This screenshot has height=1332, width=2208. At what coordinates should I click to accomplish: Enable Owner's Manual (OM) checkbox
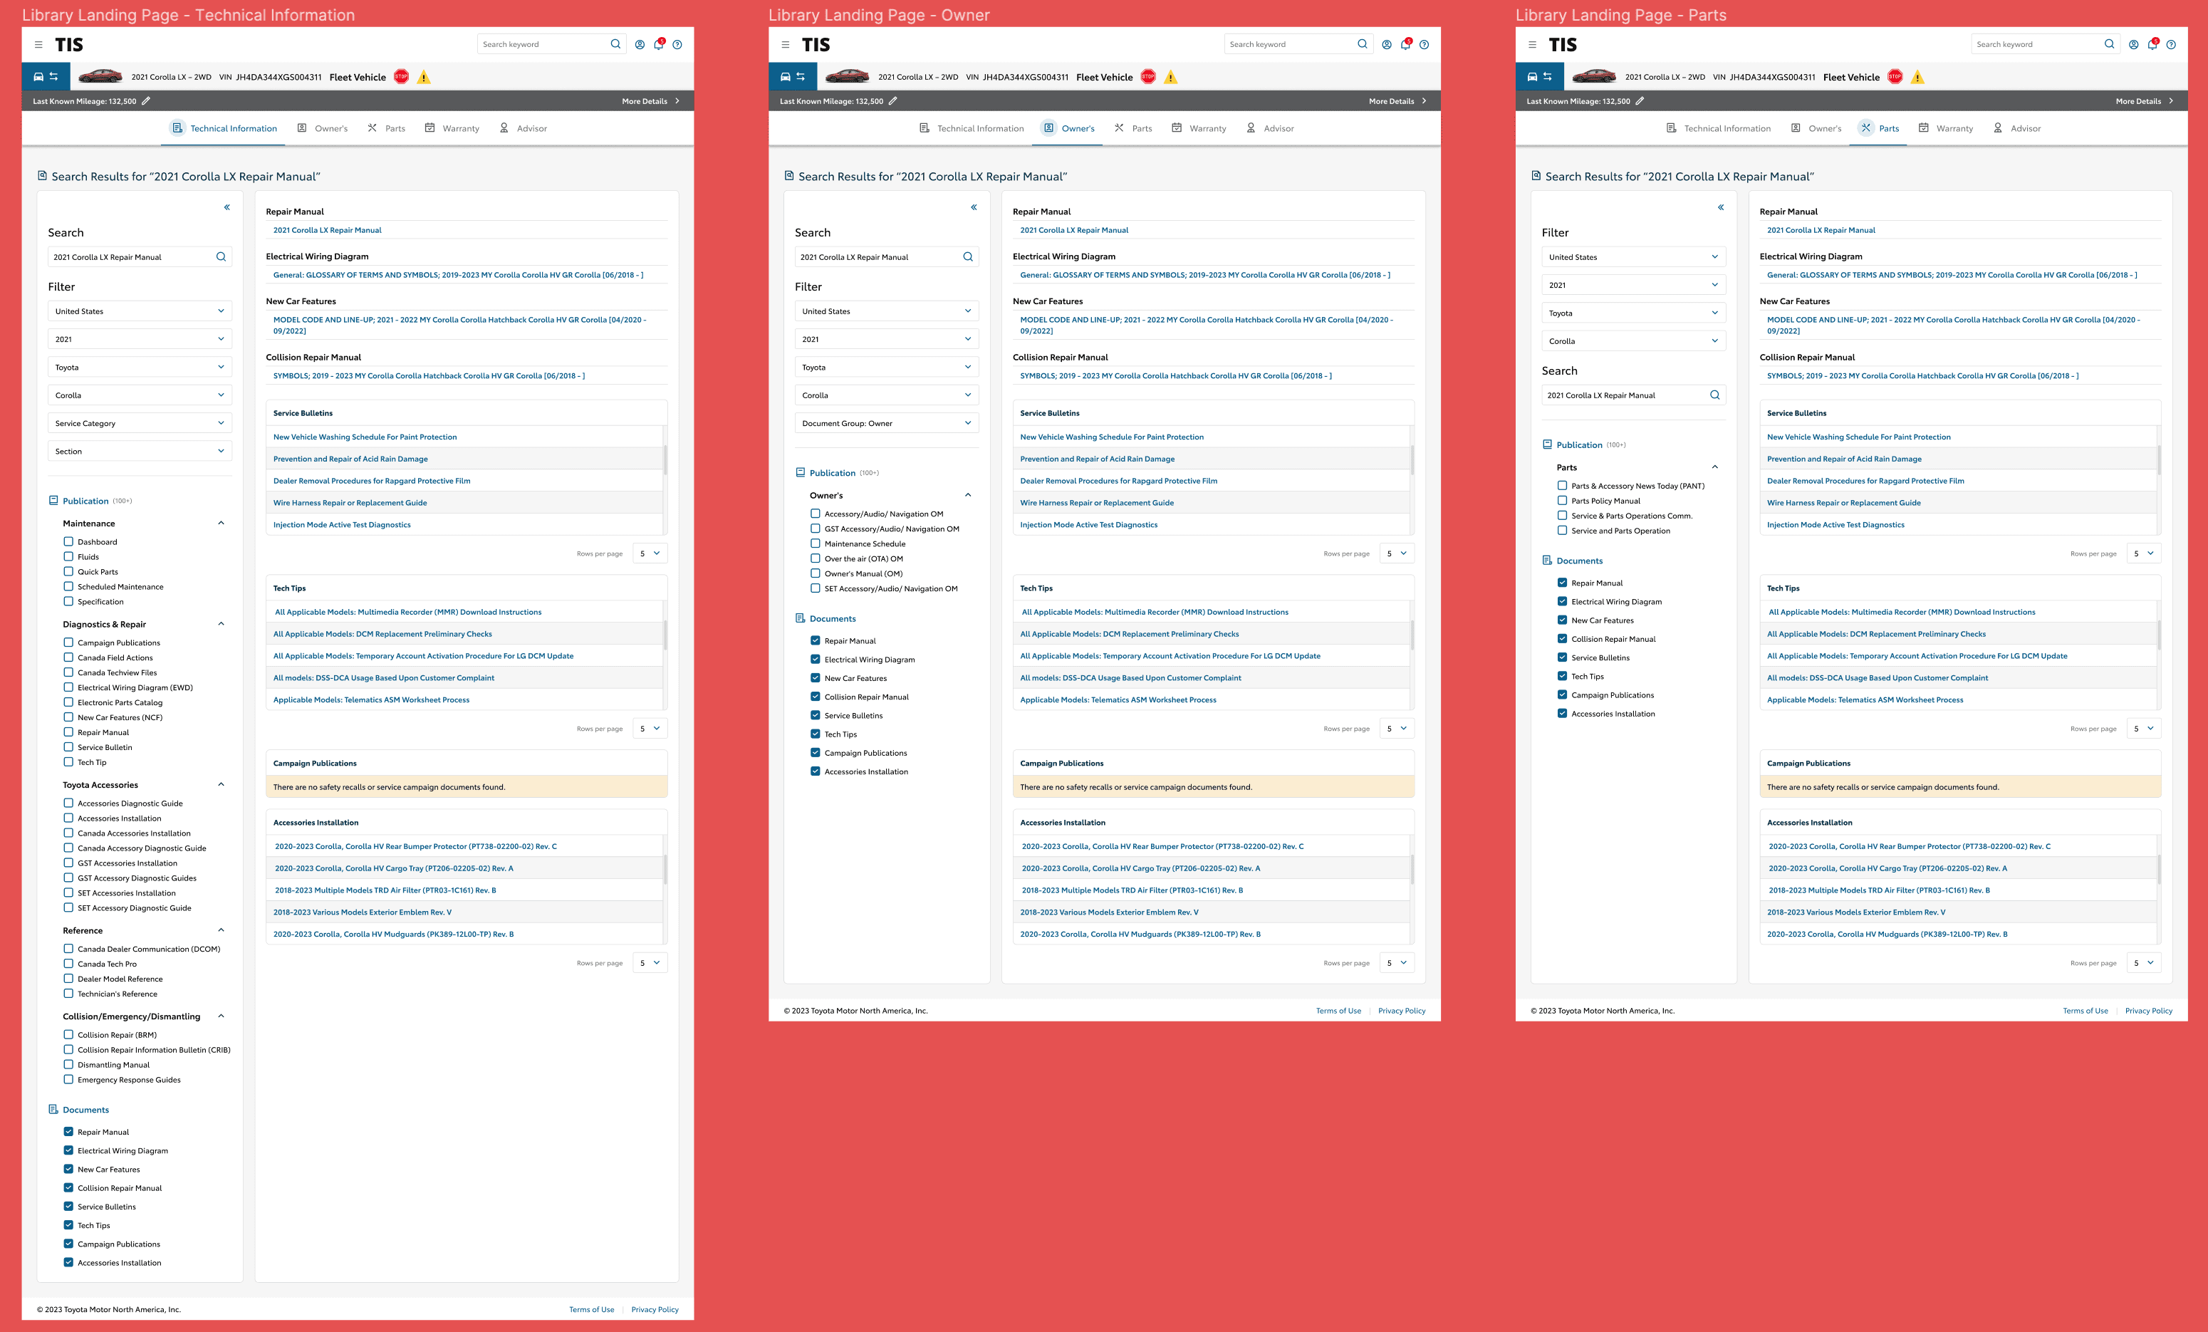point(816,573)
